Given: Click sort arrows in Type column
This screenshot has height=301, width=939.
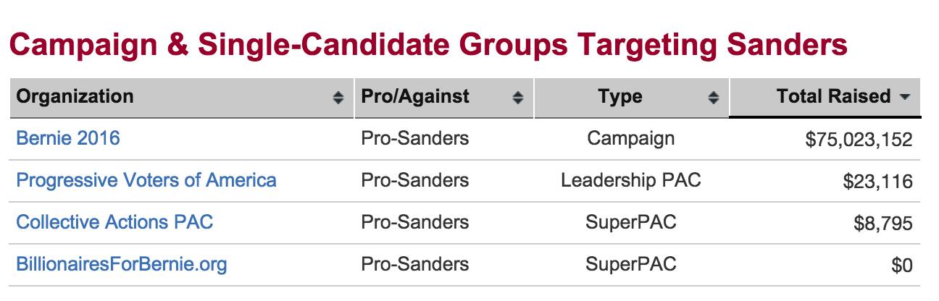Looking at the screenshot, I should click(714, 98).
